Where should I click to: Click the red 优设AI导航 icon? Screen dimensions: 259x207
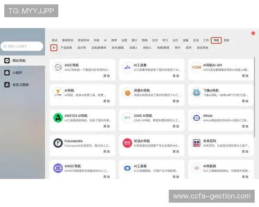(x=127, y=143)
